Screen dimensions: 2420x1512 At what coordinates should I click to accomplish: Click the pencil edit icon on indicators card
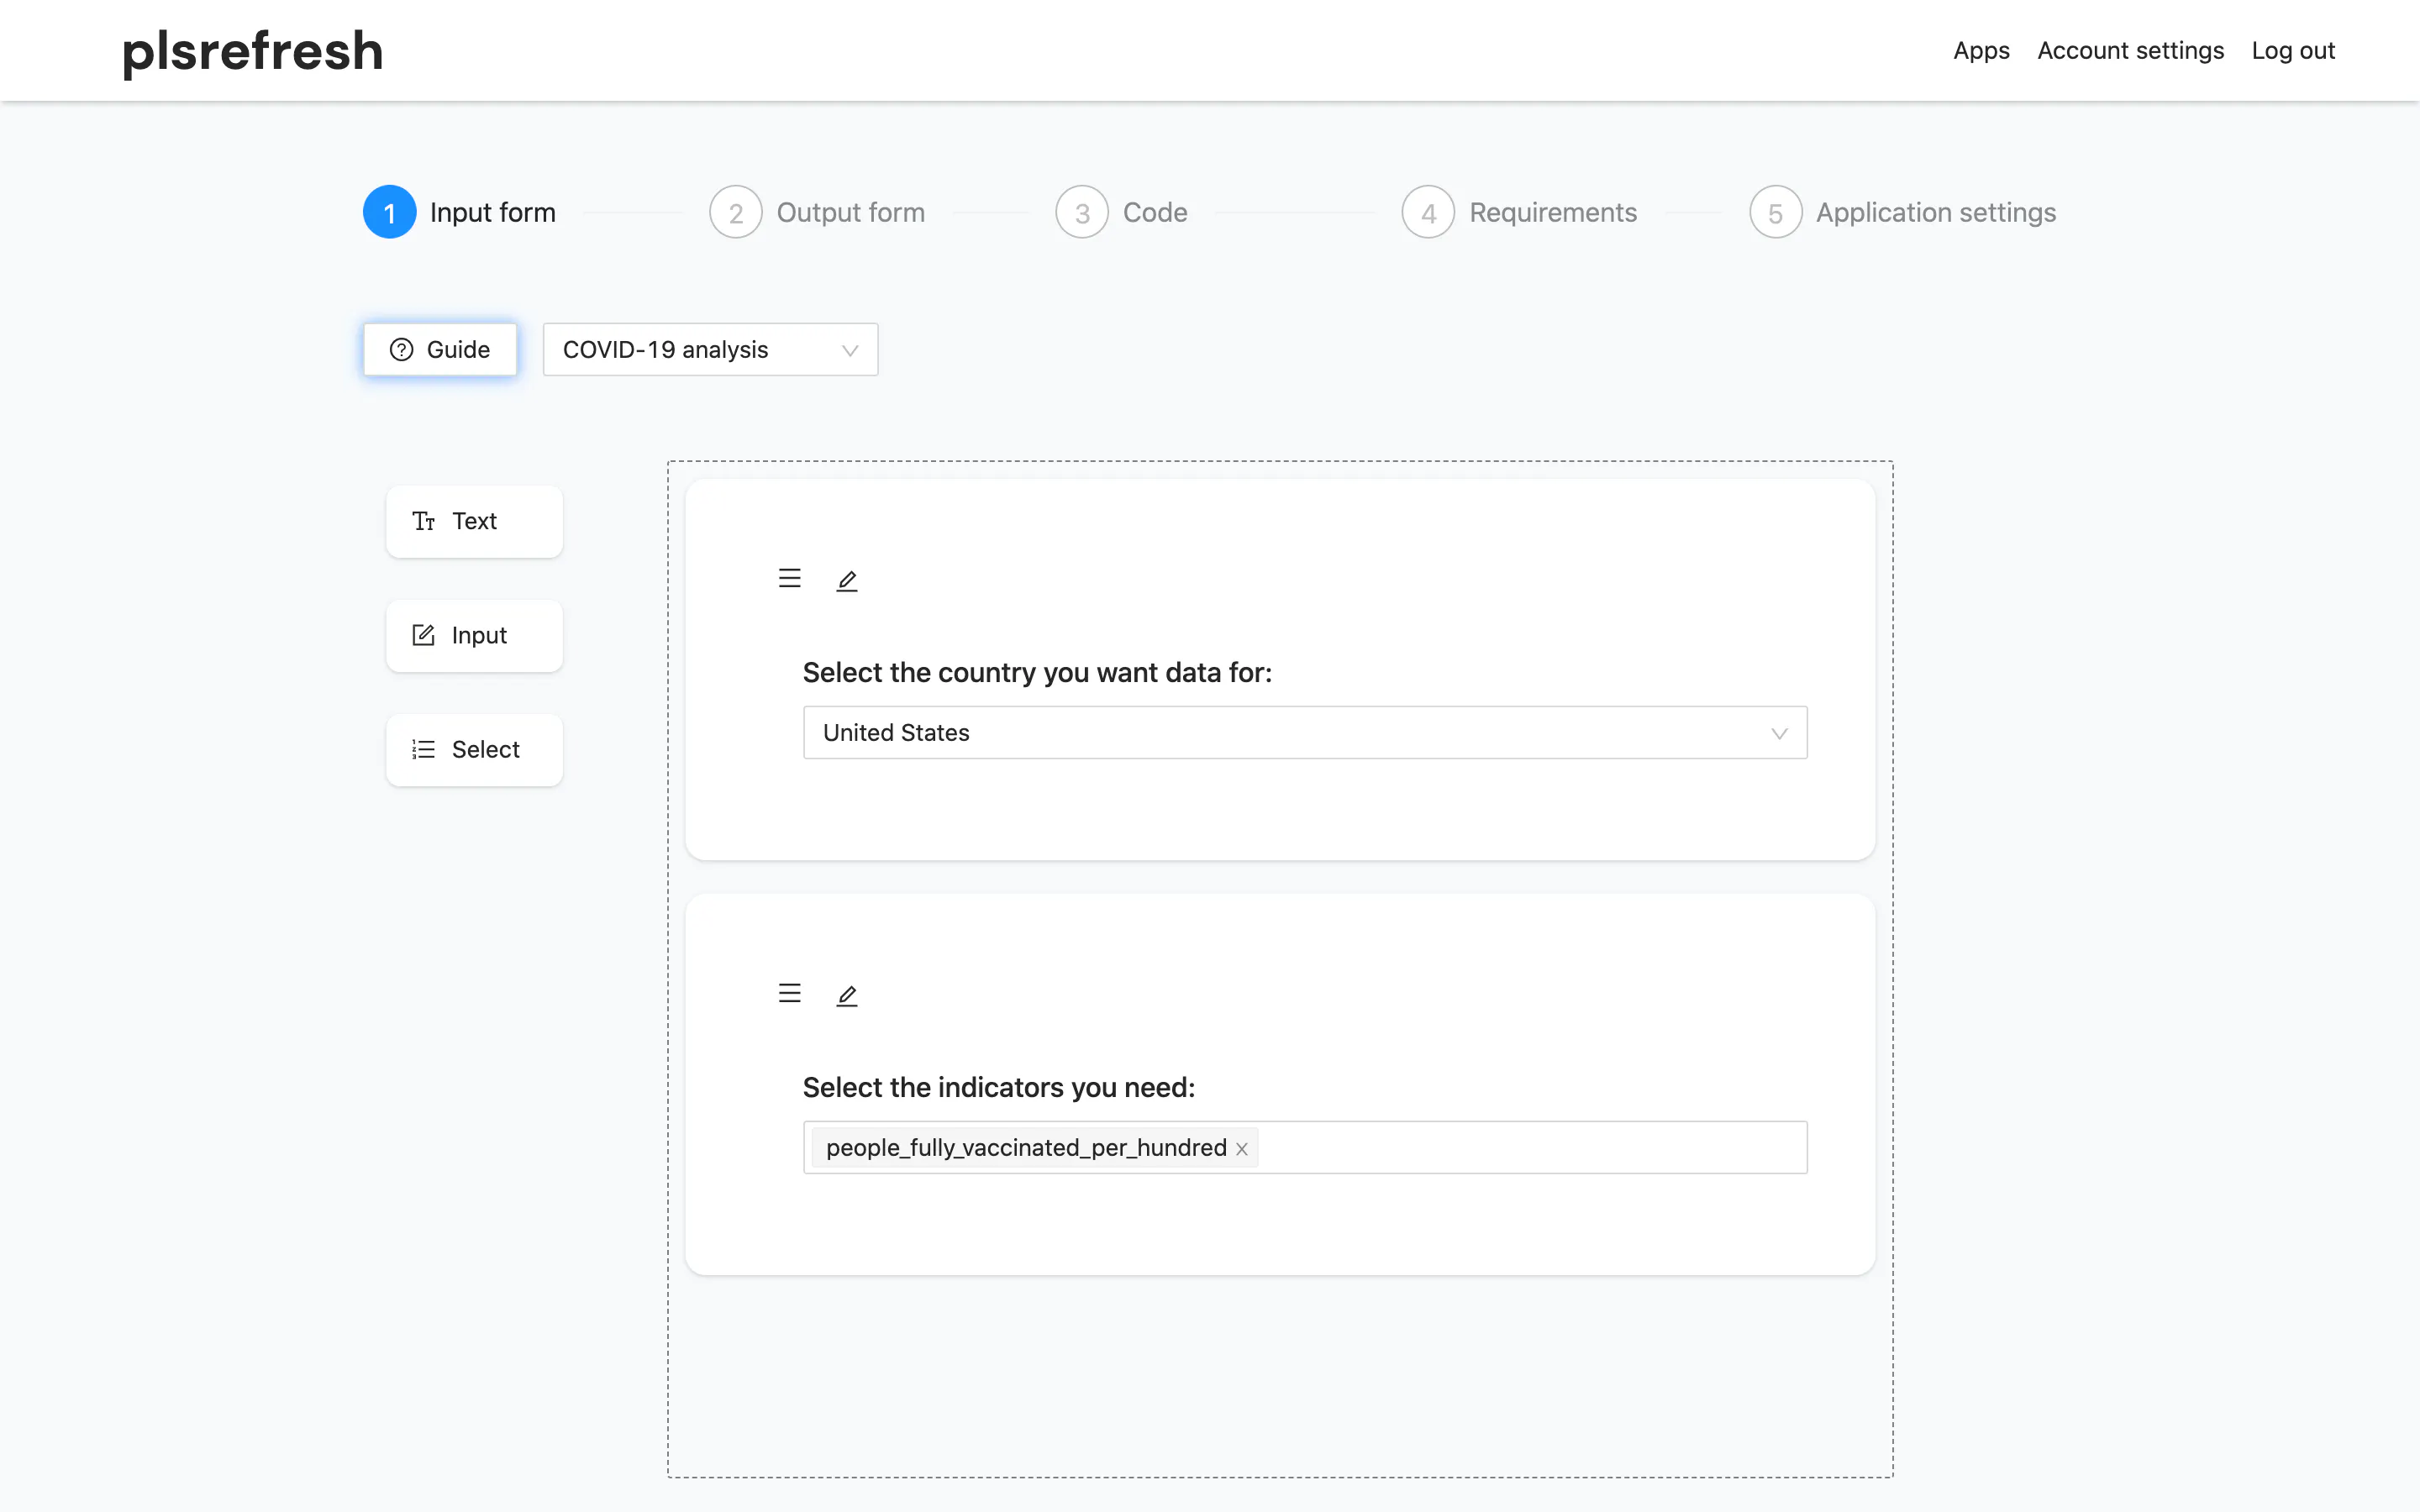[847, 995]
